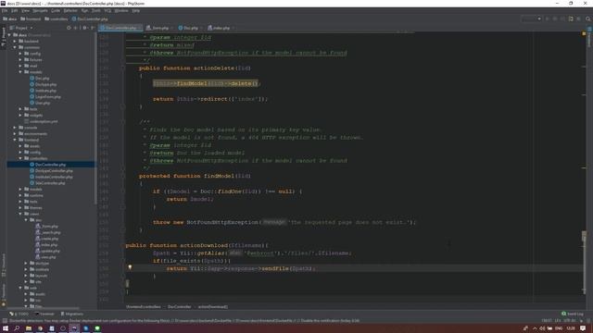Expand the widgets folder

point(20,115)
